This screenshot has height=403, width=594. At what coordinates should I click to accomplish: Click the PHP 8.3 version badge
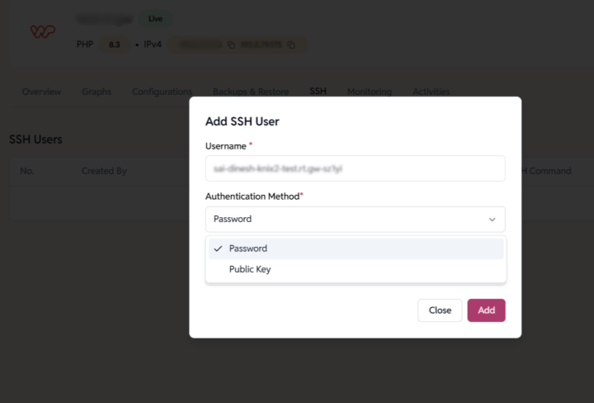pyautogui.click(x=114, y=45)
